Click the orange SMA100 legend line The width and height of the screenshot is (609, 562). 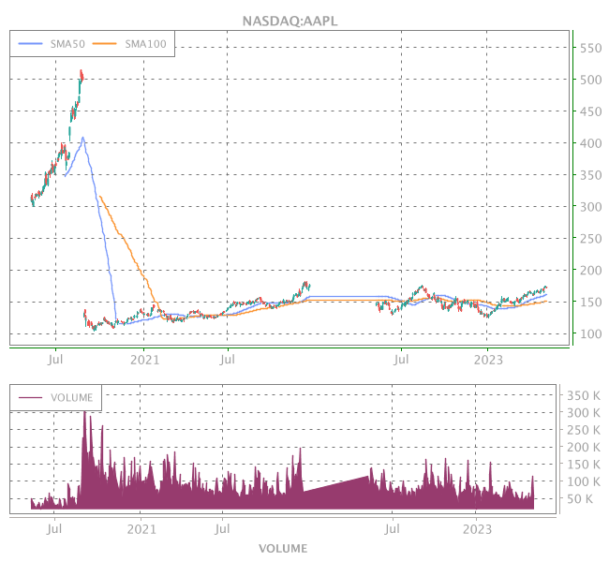[x=105, y=43]
